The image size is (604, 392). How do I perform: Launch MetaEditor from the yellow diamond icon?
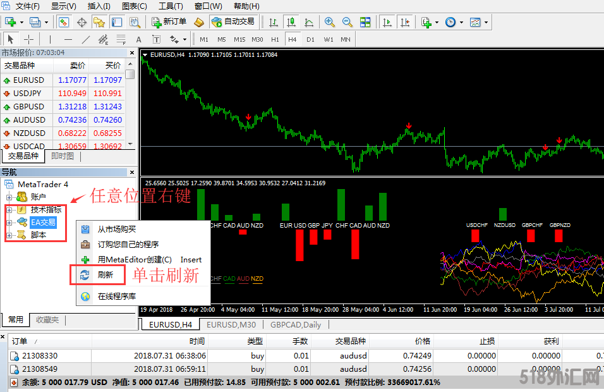point(199,22)
